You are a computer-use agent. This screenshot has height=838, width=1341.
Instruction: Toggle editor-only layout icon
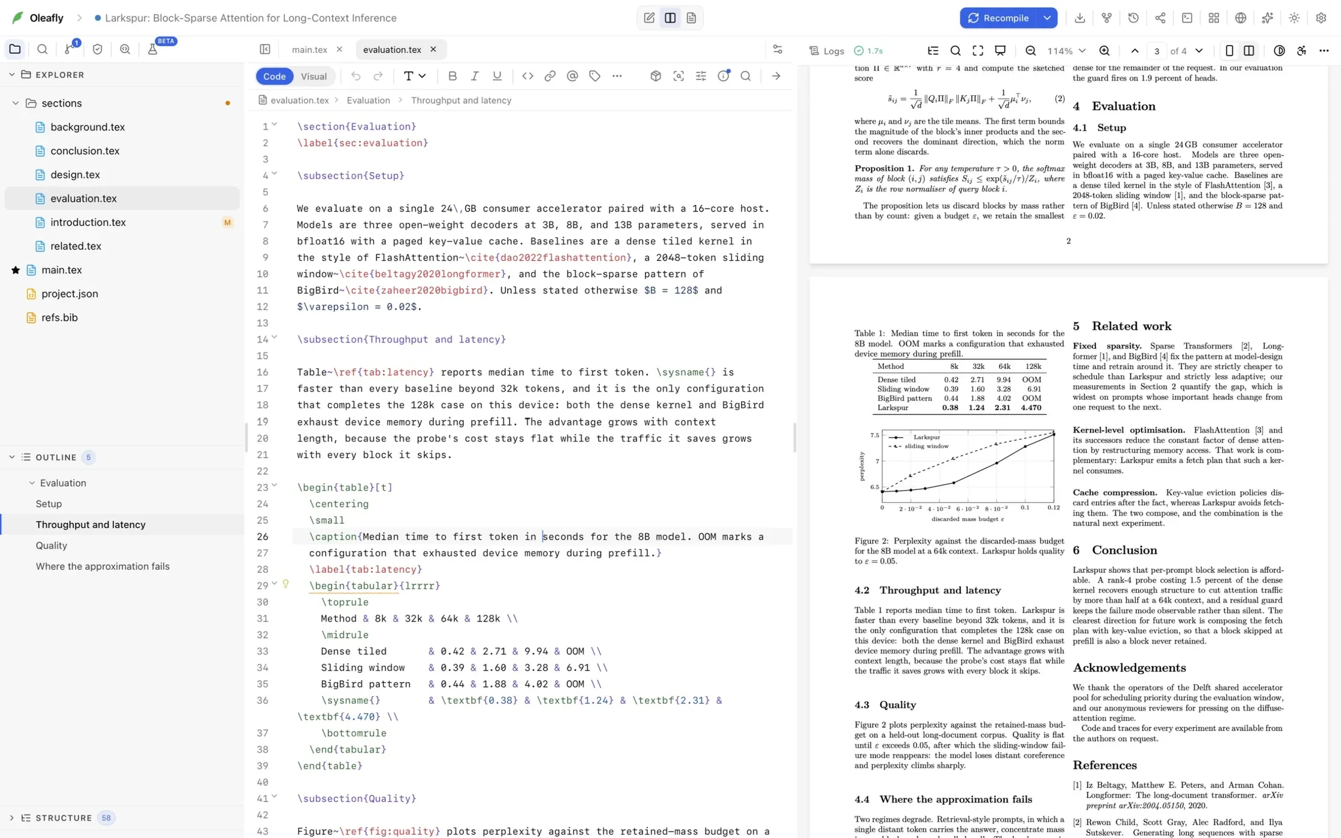[649, 18]
